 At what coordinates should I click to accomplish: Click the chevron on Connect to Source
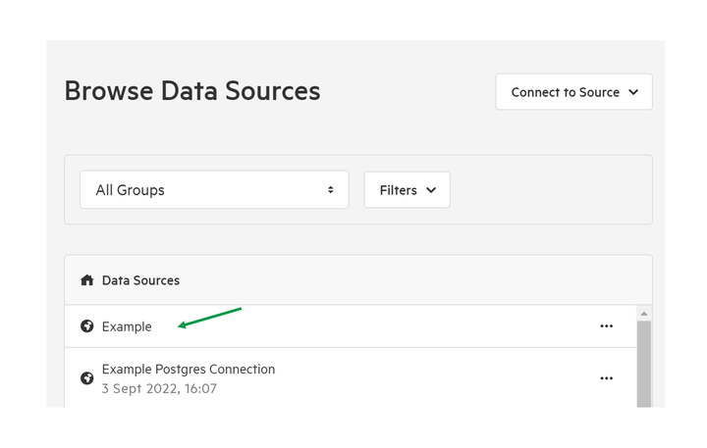633,92
